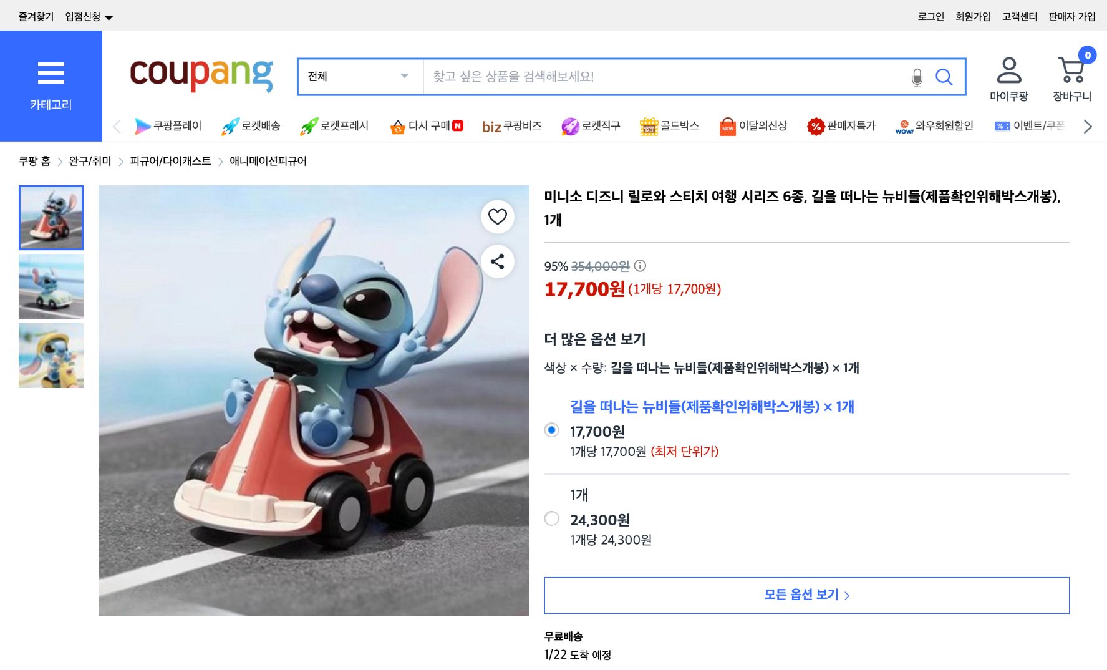
Task: Select the 17,700원 option radio button
Action: point(551,430)
